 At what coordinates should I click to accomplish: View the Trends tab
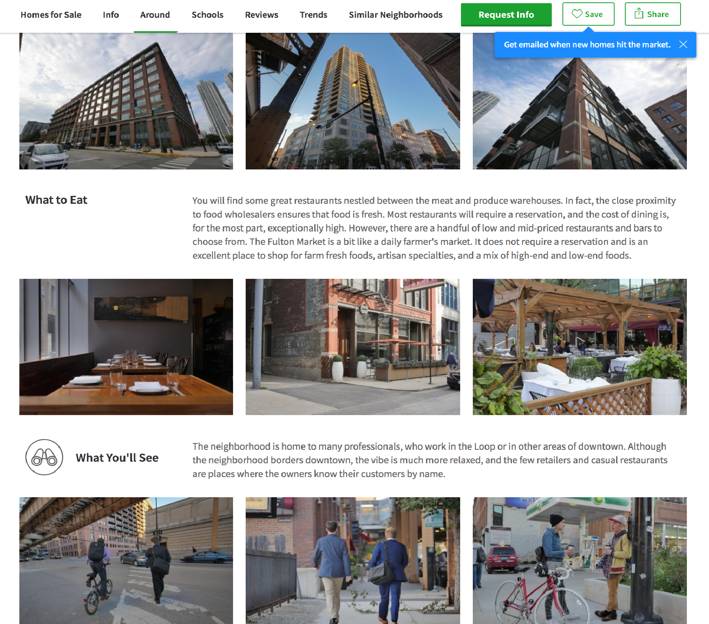click(313, 15)
